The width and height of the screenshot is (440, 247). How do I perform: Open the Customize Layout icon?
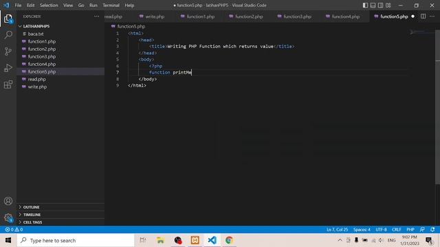pos(388,5)
